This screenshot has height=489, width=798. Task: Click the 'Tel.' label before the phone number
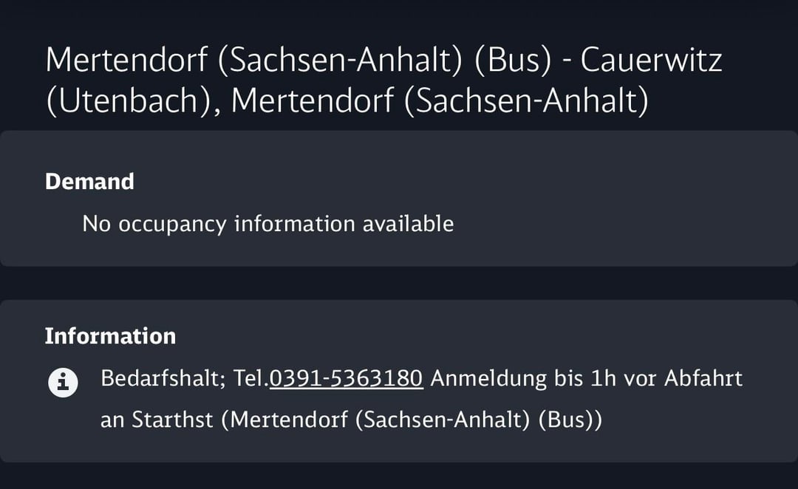pyautogui.click(x=251, y=378)
